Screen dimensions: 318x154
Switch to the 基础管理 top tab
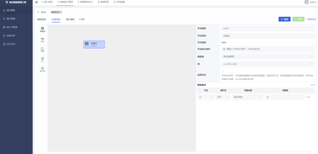(x=103, y=2)
